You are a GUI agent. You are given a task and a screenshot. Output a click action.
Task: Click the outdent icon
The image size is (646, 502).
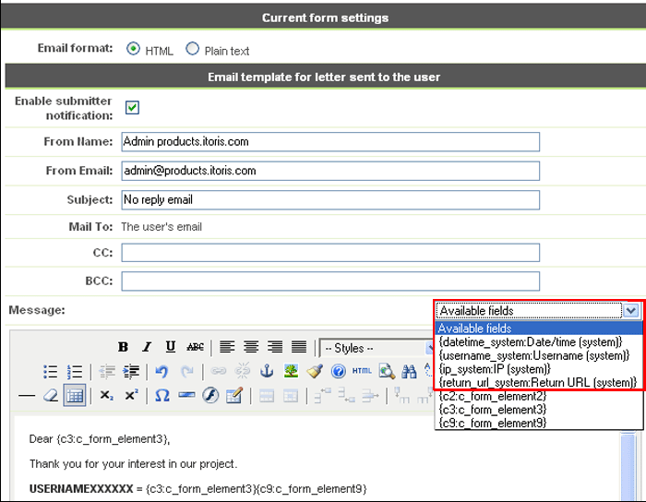tap(107, 372)
